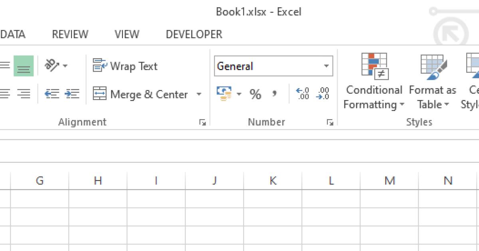Click the Format as Table icon
Viewport: 479px width, 251px height.
[x=432, y=80]
